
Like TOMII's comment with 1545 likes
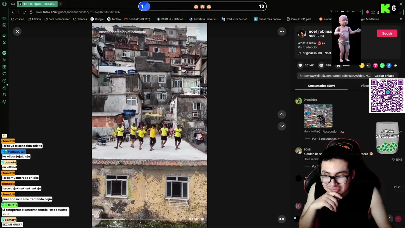point(393,159)
